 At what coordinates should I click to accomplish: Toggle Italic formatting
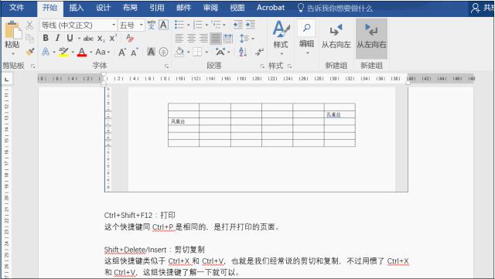pos(57,38)
